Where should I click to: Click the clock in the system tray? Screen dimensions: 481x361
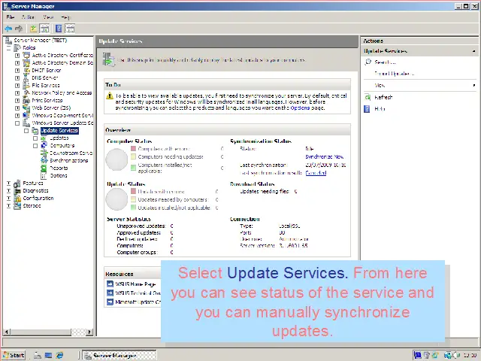470,356
